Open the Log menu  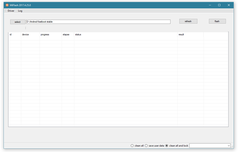(20, 11)
